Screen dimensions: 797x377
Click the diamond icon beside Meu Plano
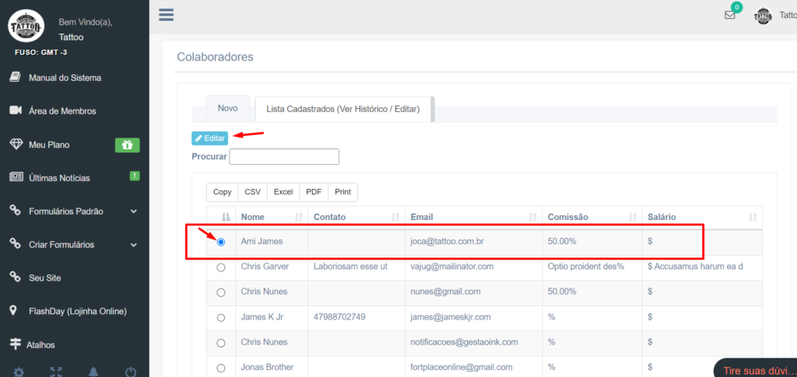tap(16, 145)
